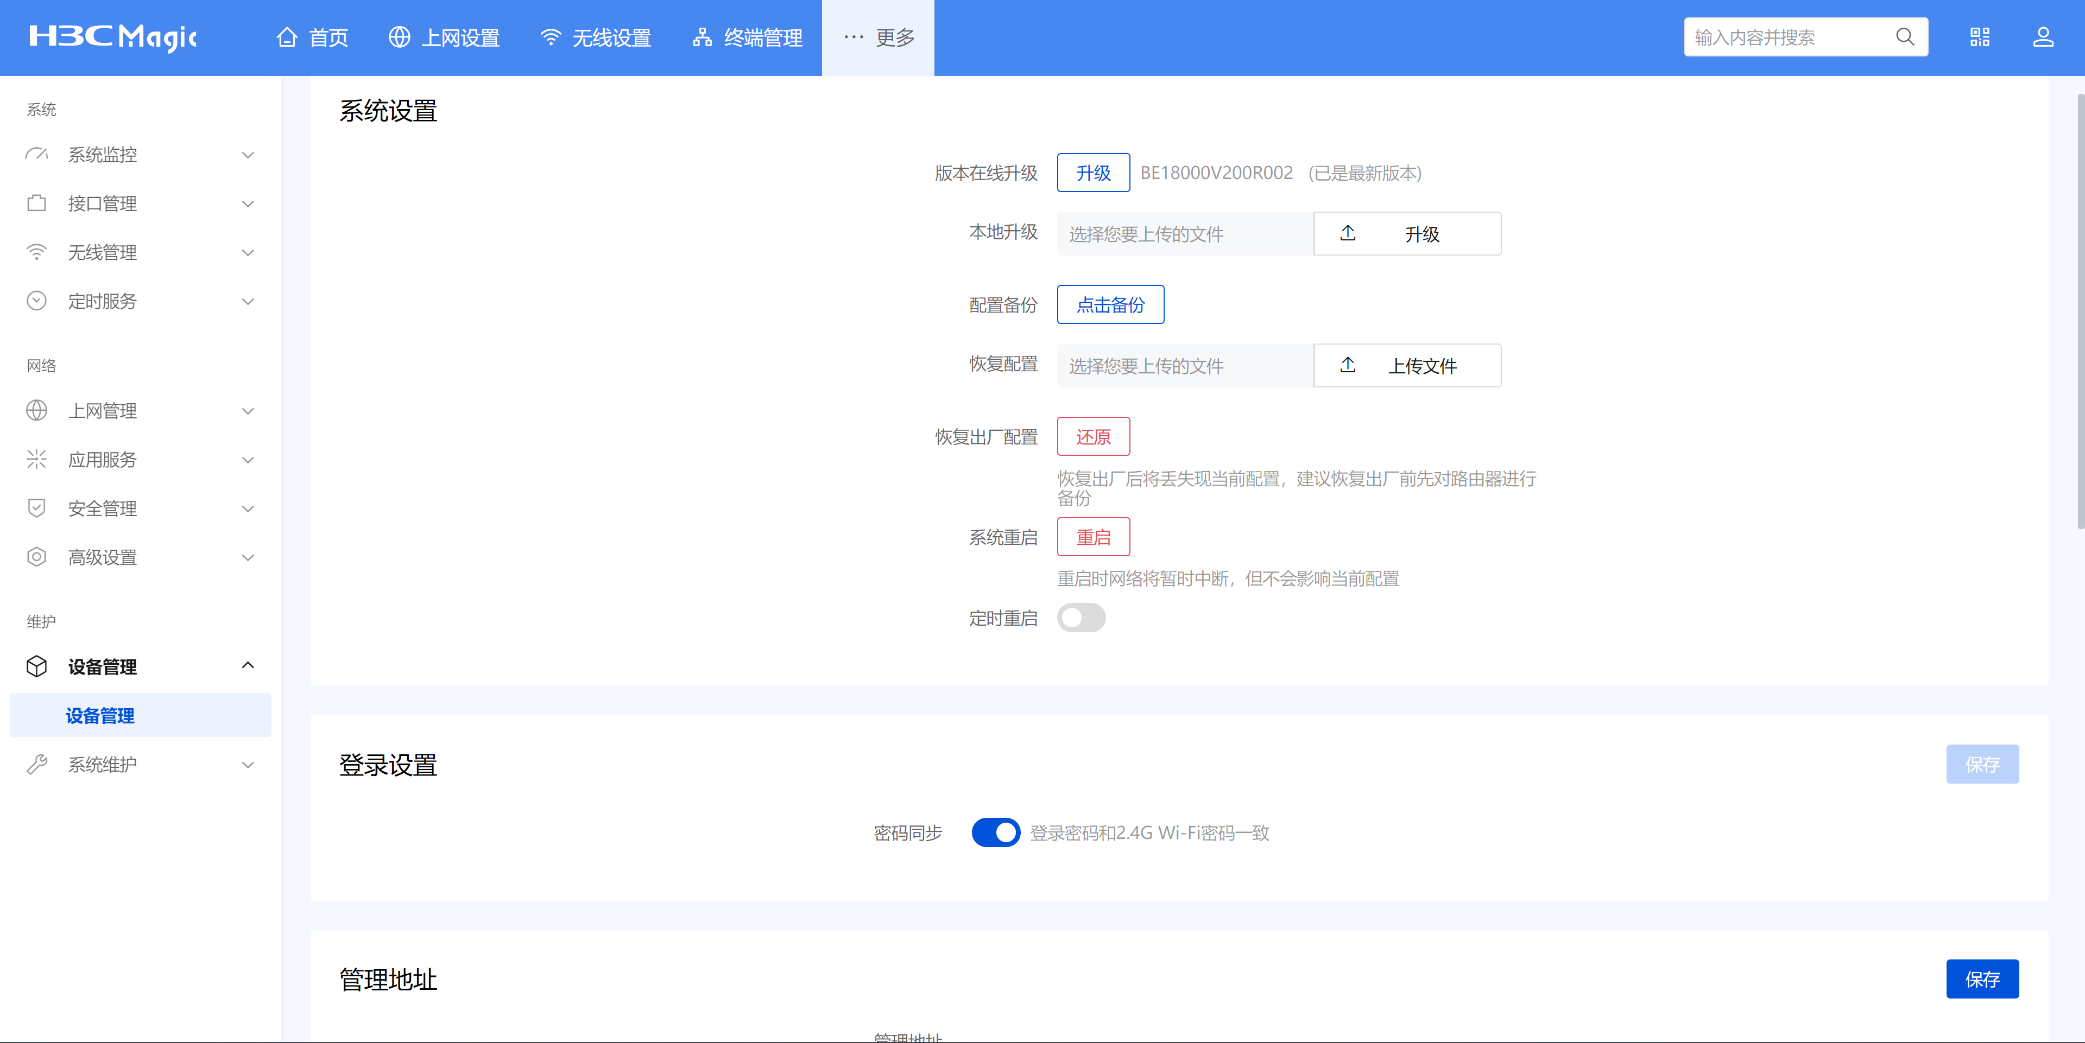Expand the 接口管理 chevron
Screen dimensions: 2085x1043
pyautogui.click(x=249, y=203)
